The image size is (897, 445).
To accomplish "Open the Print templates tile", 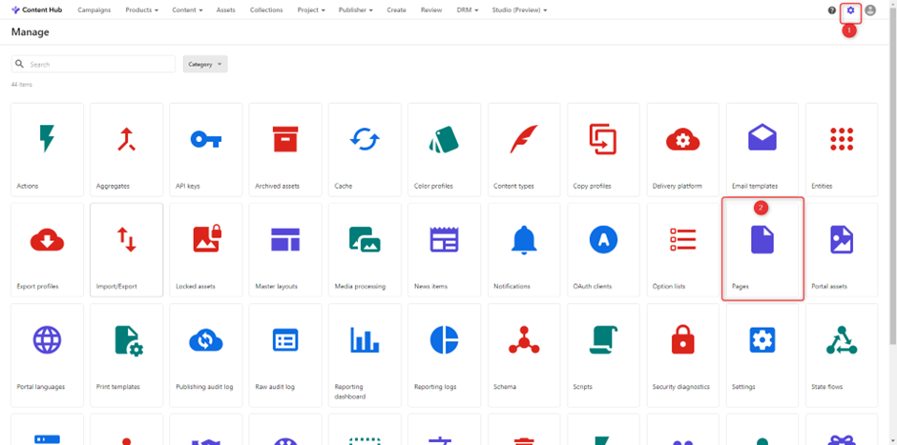I will (x=126, y=355).
